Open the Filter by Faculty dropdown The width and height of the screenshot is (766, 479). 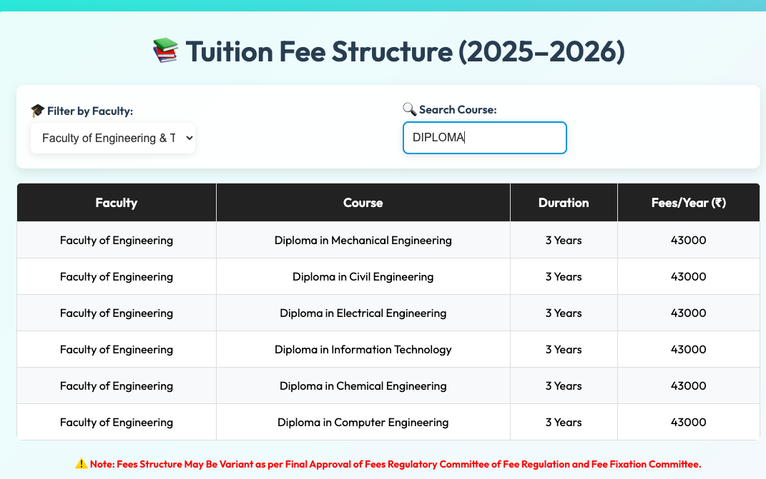pos(113,138)
